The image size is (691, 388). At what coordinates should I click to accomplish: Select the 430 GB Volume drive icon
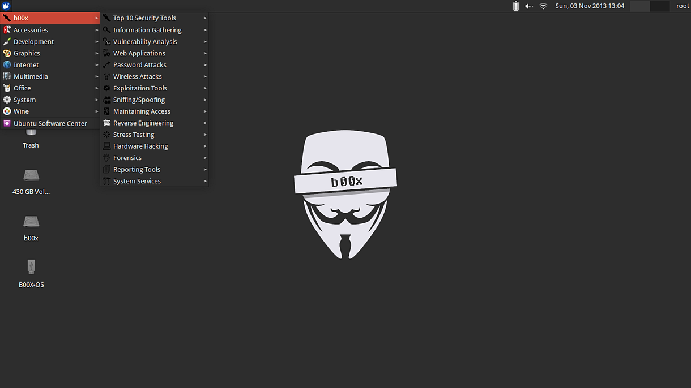coord(31,175)
